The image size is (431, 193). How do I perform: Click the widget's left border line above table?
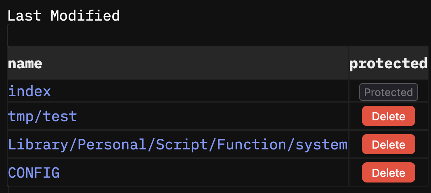click(8, 35)
